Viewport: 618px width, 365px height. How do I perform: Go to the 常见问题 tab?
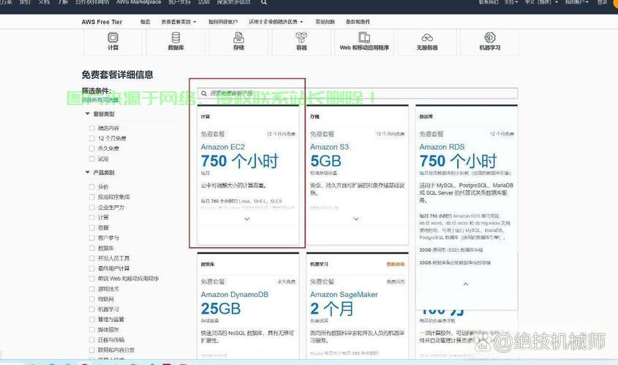click(325, 22)
